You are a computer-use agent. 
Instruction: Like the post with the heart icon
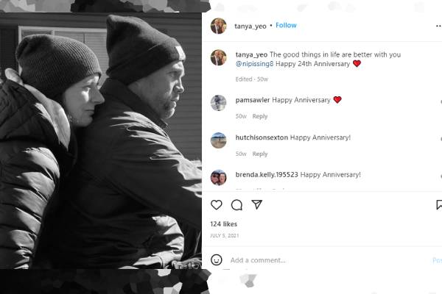(x=216, y=205)
